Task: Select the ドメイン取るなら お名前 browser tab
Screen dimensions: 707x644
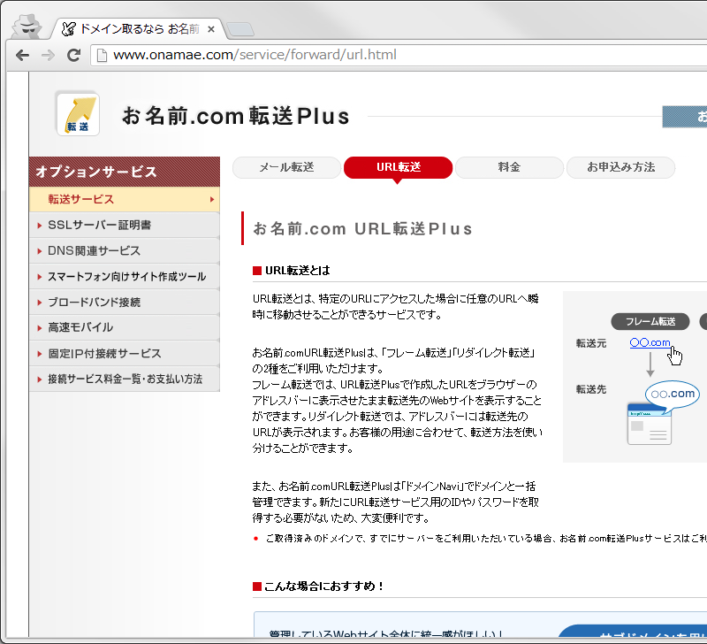Action: [x=138, y=29]
